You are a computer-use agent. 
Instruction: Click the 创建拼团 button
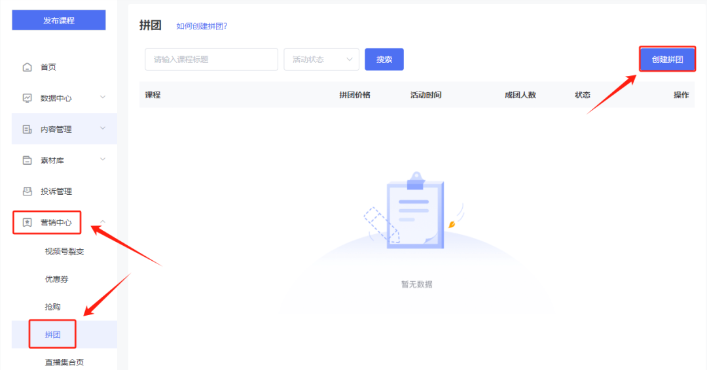[x=667, y=59]
